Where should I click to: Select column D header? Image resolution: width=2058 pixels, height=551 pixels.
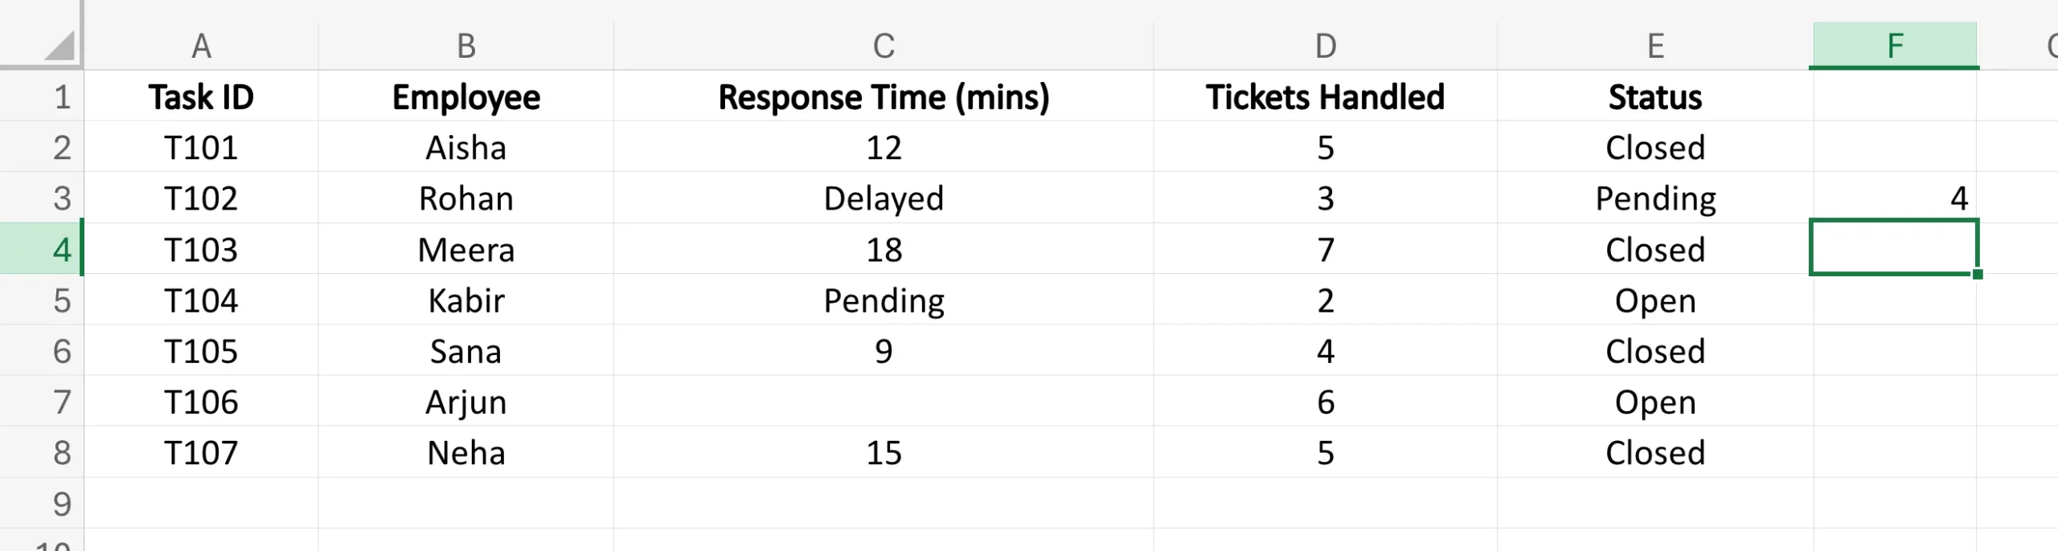coord(1326,47)
